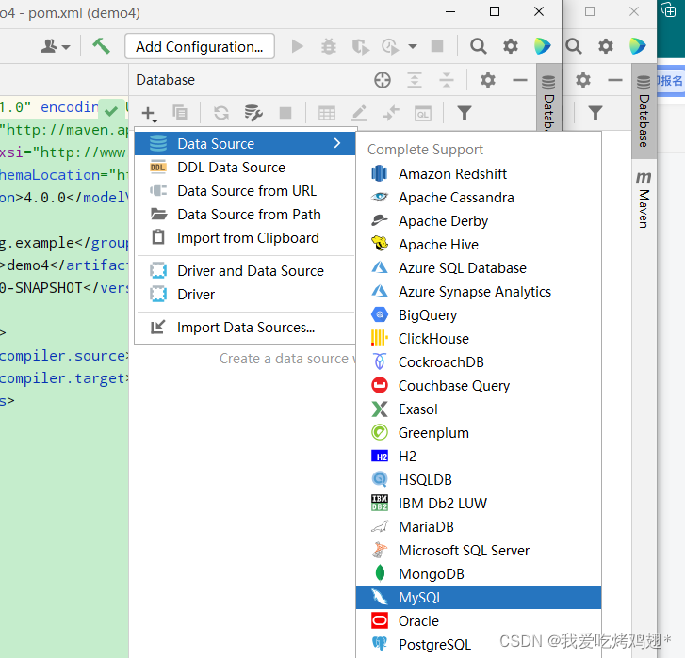Open the user account dropdown
Image resolution: width=685 pixels, height=658 pixels.
tap(55, 46)
